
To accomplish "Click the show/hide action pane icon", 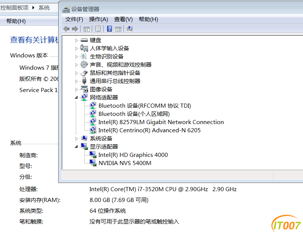I will click(118, 29).
